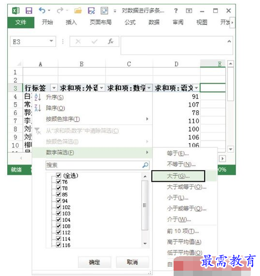Open the 行标签 filter dropdown
The height and width of the screenshot is (276, 260).
point(54,87)
